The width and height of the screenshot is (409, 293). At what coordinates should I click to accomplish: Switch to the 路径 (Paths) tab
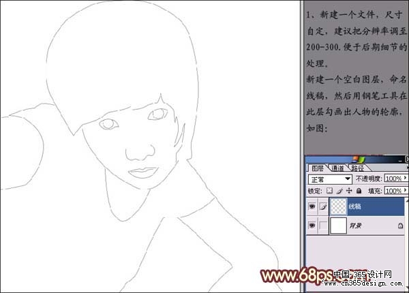[x=357, y=168]
